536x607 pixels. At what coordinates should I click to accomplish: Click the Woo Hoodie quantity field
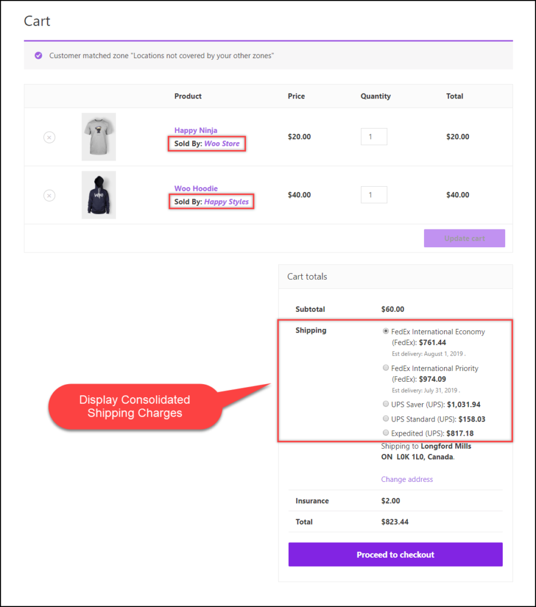[374, 194]
